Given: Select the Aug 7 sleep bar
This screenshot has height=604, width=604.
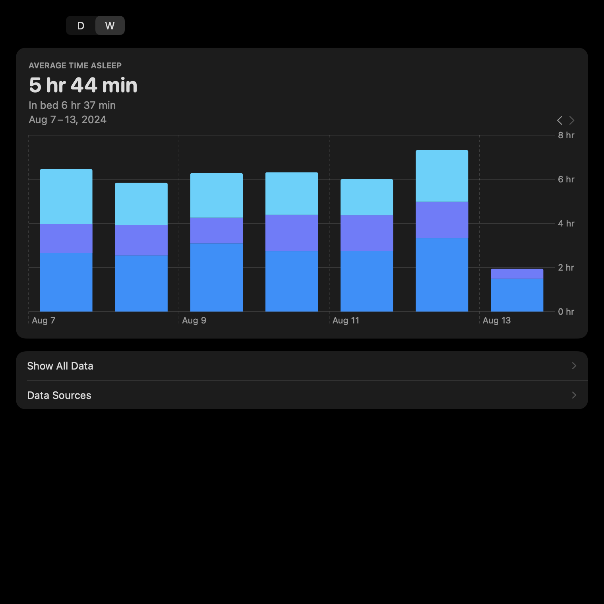Looking at the screenshot, I should (x=66, y=240).
